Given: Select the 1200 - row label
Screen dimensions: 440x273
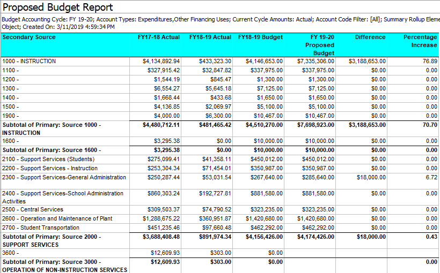Looking at the screenshot, I should pyautogui.click(x=10, y=80).
